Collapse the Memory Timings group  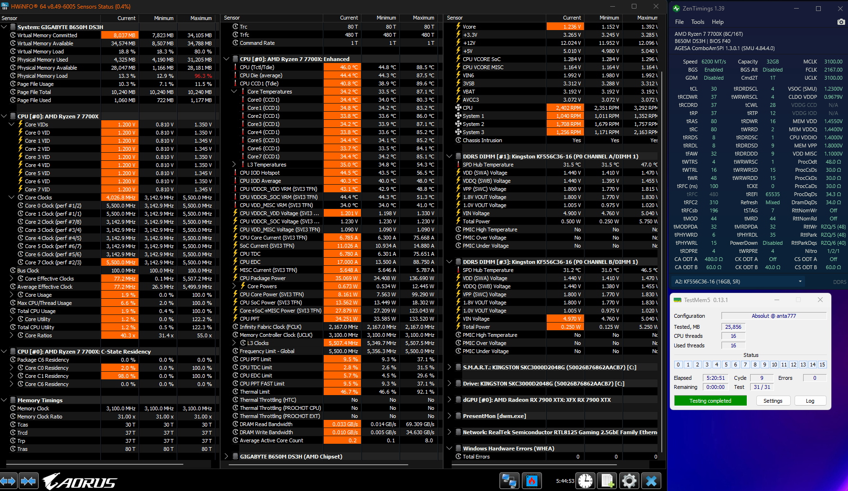point(4,400)
